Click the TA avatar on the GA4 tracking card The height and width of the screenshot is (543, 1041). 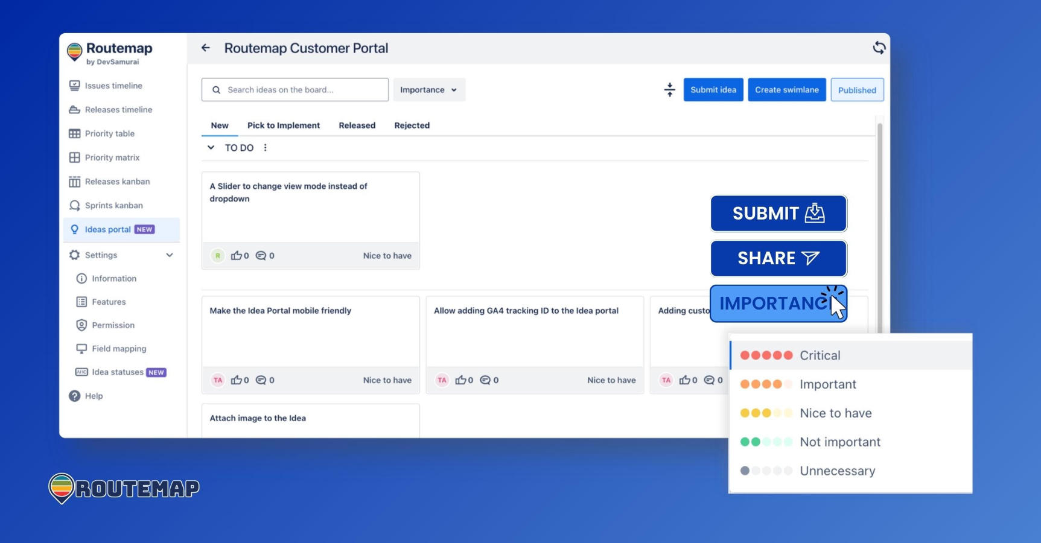[x=442, y=380]
